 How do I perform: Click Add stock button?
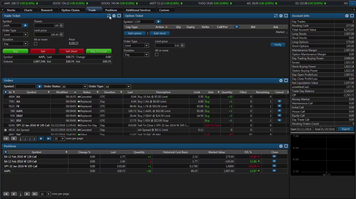(x=160, y=33)
